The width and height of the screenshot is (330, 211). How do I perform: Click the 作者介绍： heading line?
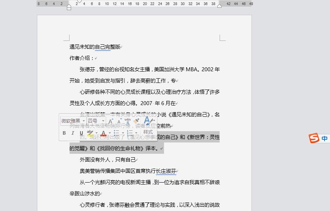pyautogui.click(x=82, y=58)
